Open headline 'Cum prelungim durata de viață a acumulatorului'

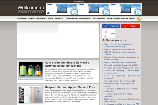67,64
